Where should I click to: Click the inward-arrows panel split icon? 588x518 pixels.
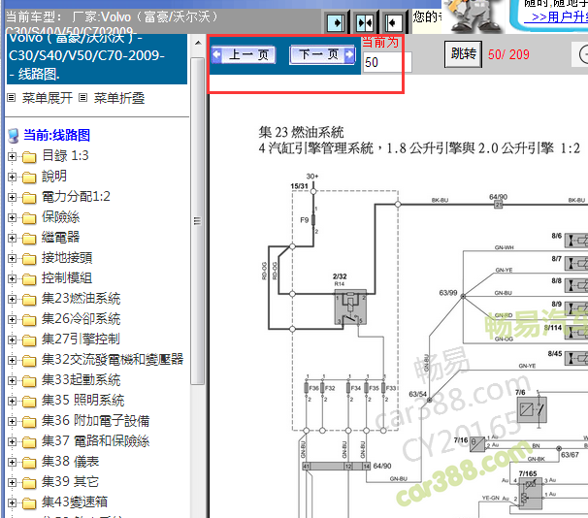pos(365,23)
